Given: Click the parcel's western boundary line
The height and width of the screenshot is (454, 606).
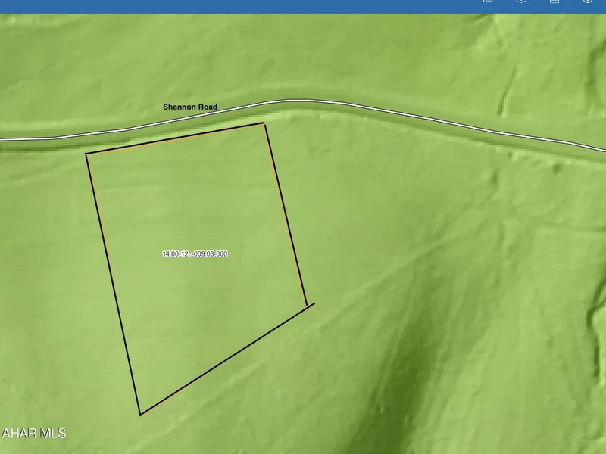Looking at the screenshot, I should tap(113, 284).
